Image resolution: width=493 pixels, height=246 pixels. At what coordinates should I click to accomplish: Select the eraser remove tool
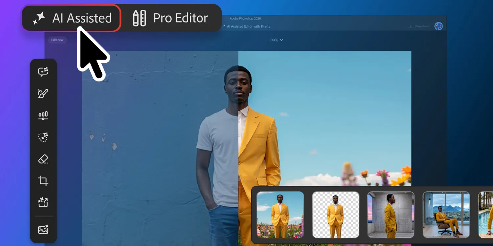[x=43, y=159]
